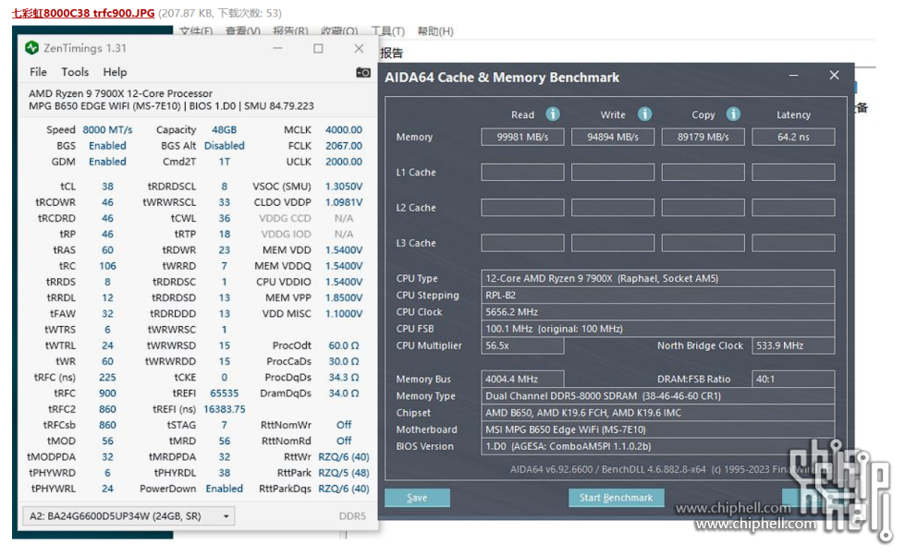Click the tRFC (ns) value 225

point(107,377)
